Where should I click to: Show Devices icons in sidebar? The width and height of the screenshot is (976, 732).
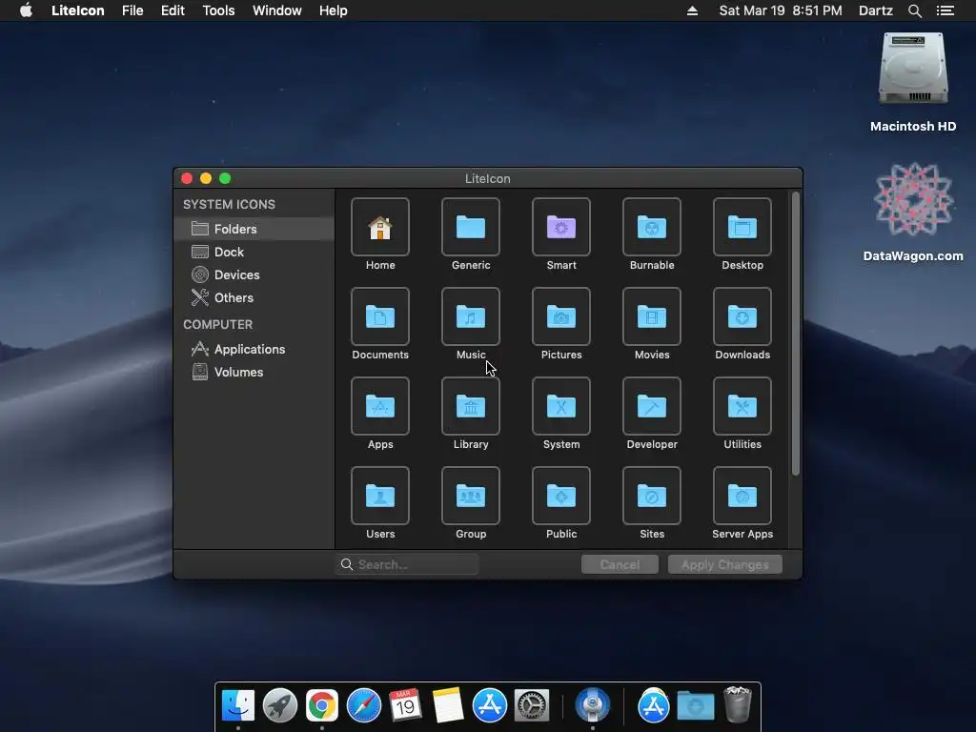254,275
